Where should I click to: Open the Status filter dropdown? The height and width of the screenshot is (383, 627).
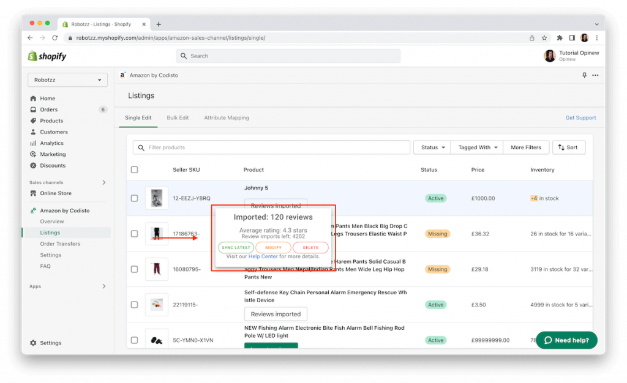click(432, 147)
